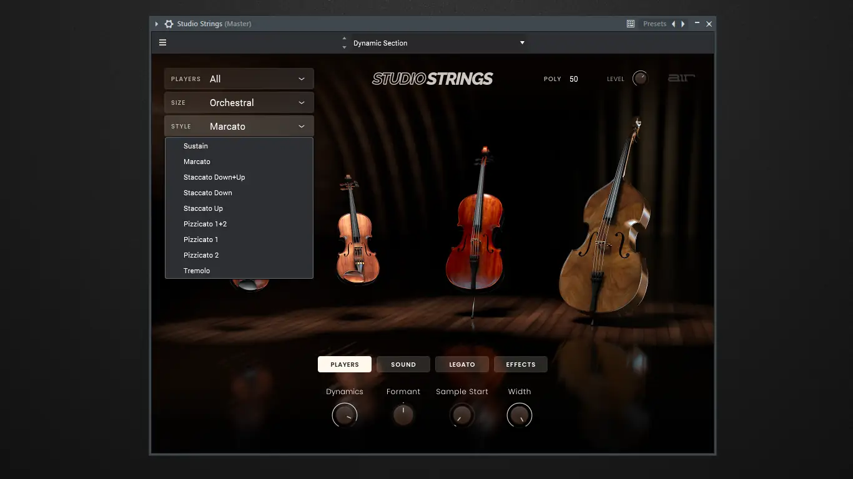Select the Staccato Down+Up style
The width and height of the screenshot is (853, 479).
pyautogui.click(x=239, y=177)
